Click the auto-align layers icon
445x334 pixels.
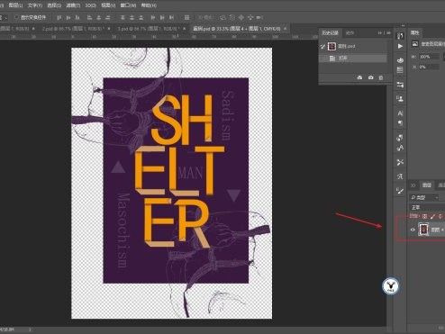(186, 18)
